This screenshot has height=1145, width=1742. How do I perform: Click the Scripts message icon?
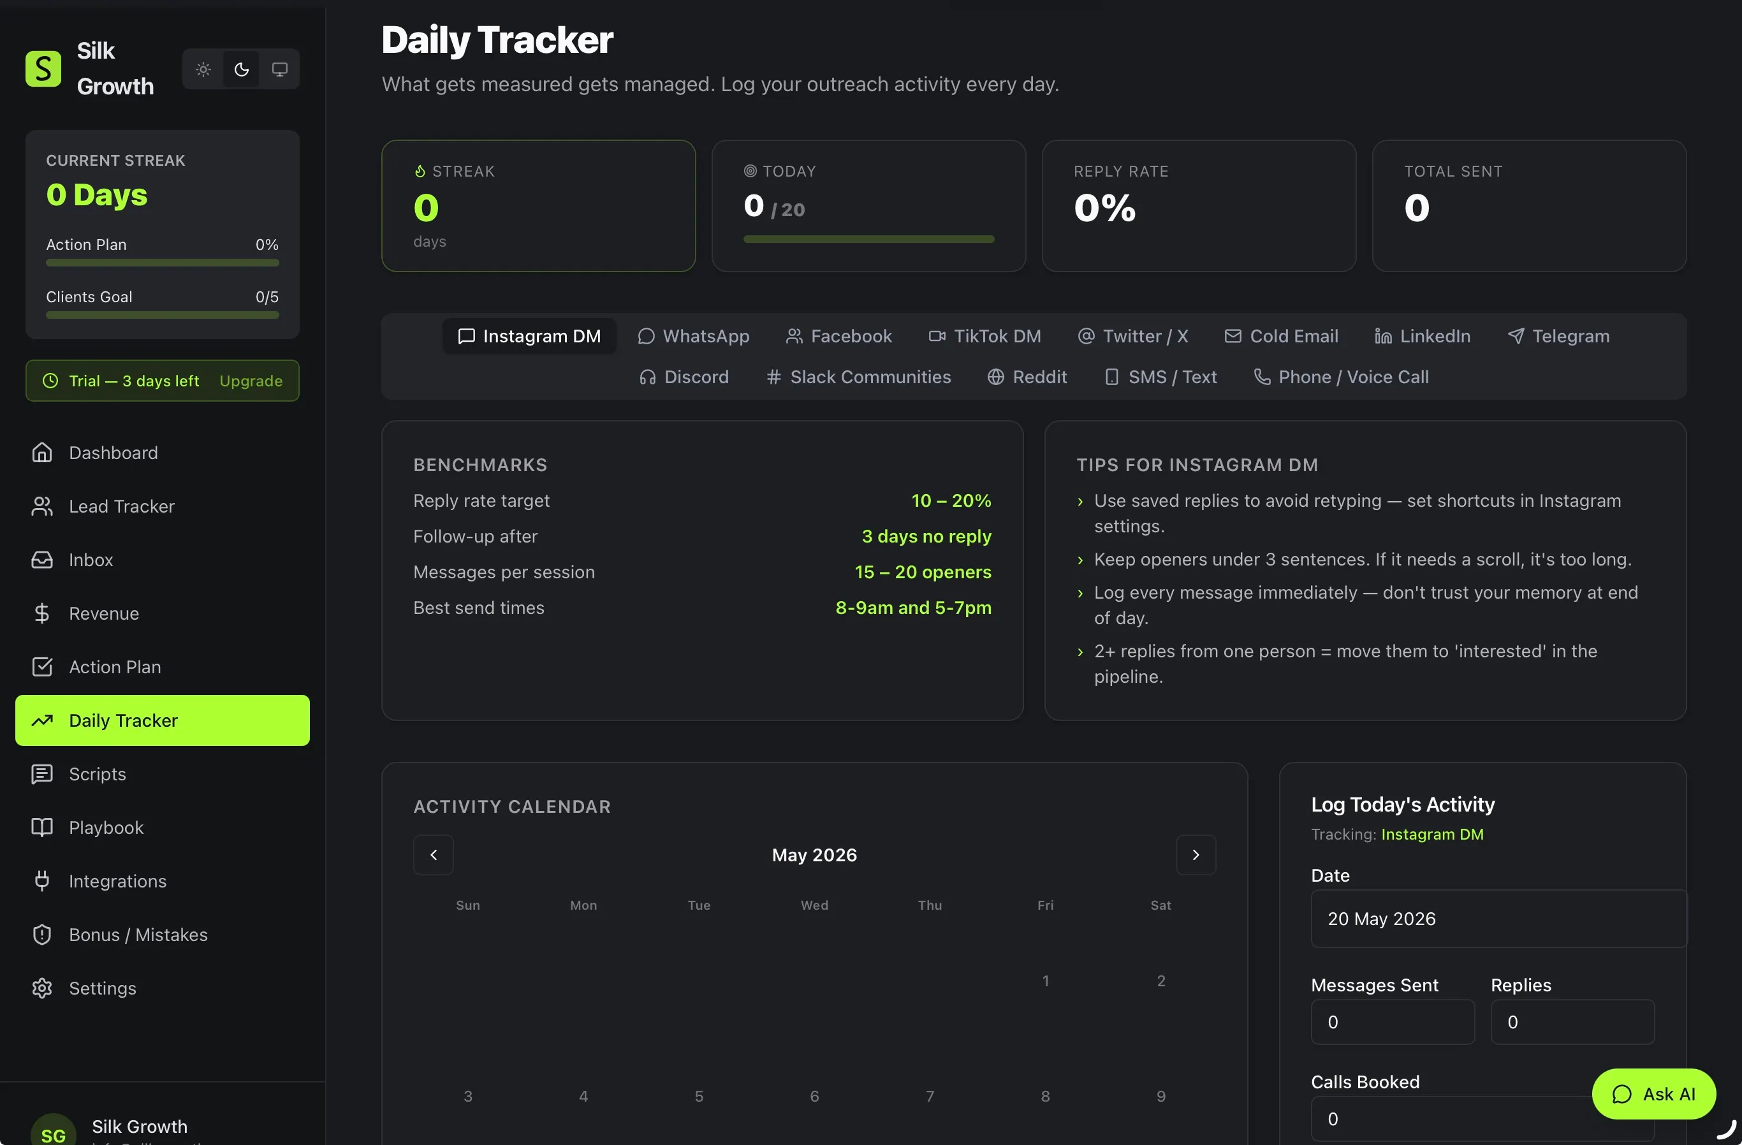pyautogui.click(x=41, y=774)
